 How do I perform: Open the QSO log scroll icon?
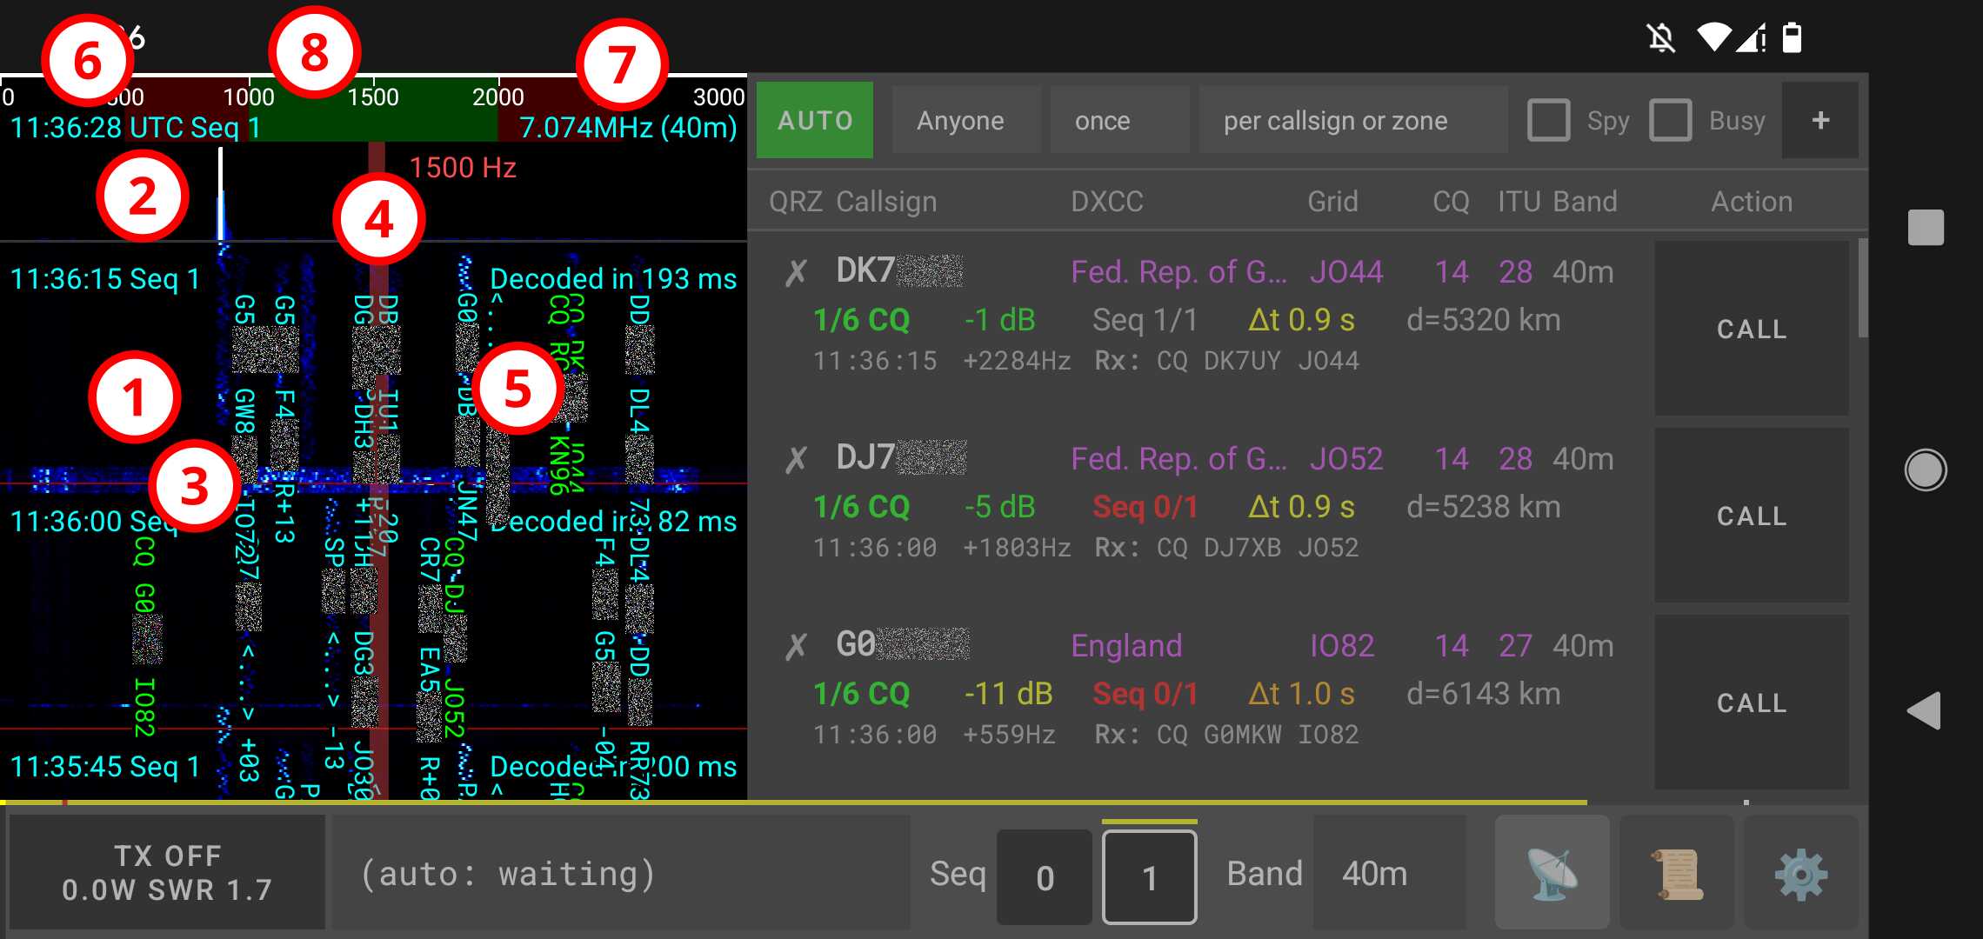(1675, 872)
